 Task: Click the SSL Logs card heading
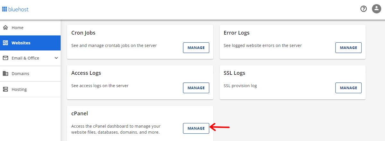234,73
